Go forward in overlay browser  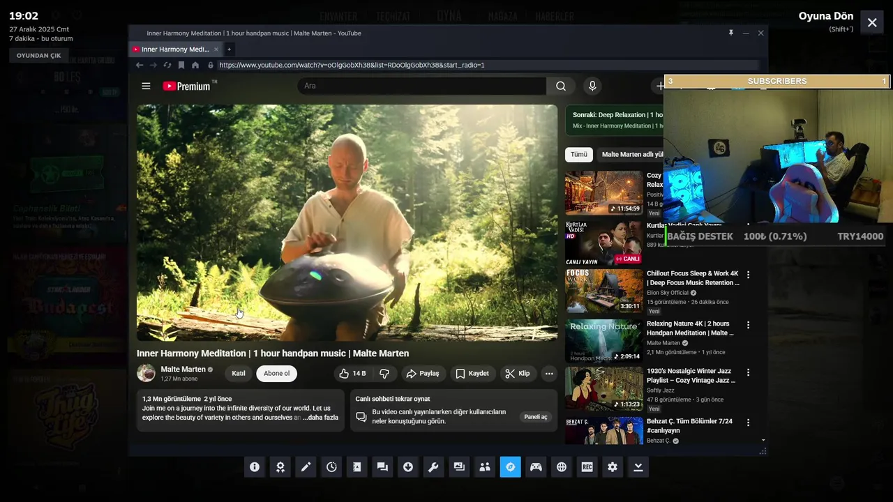tap(153, 65)
